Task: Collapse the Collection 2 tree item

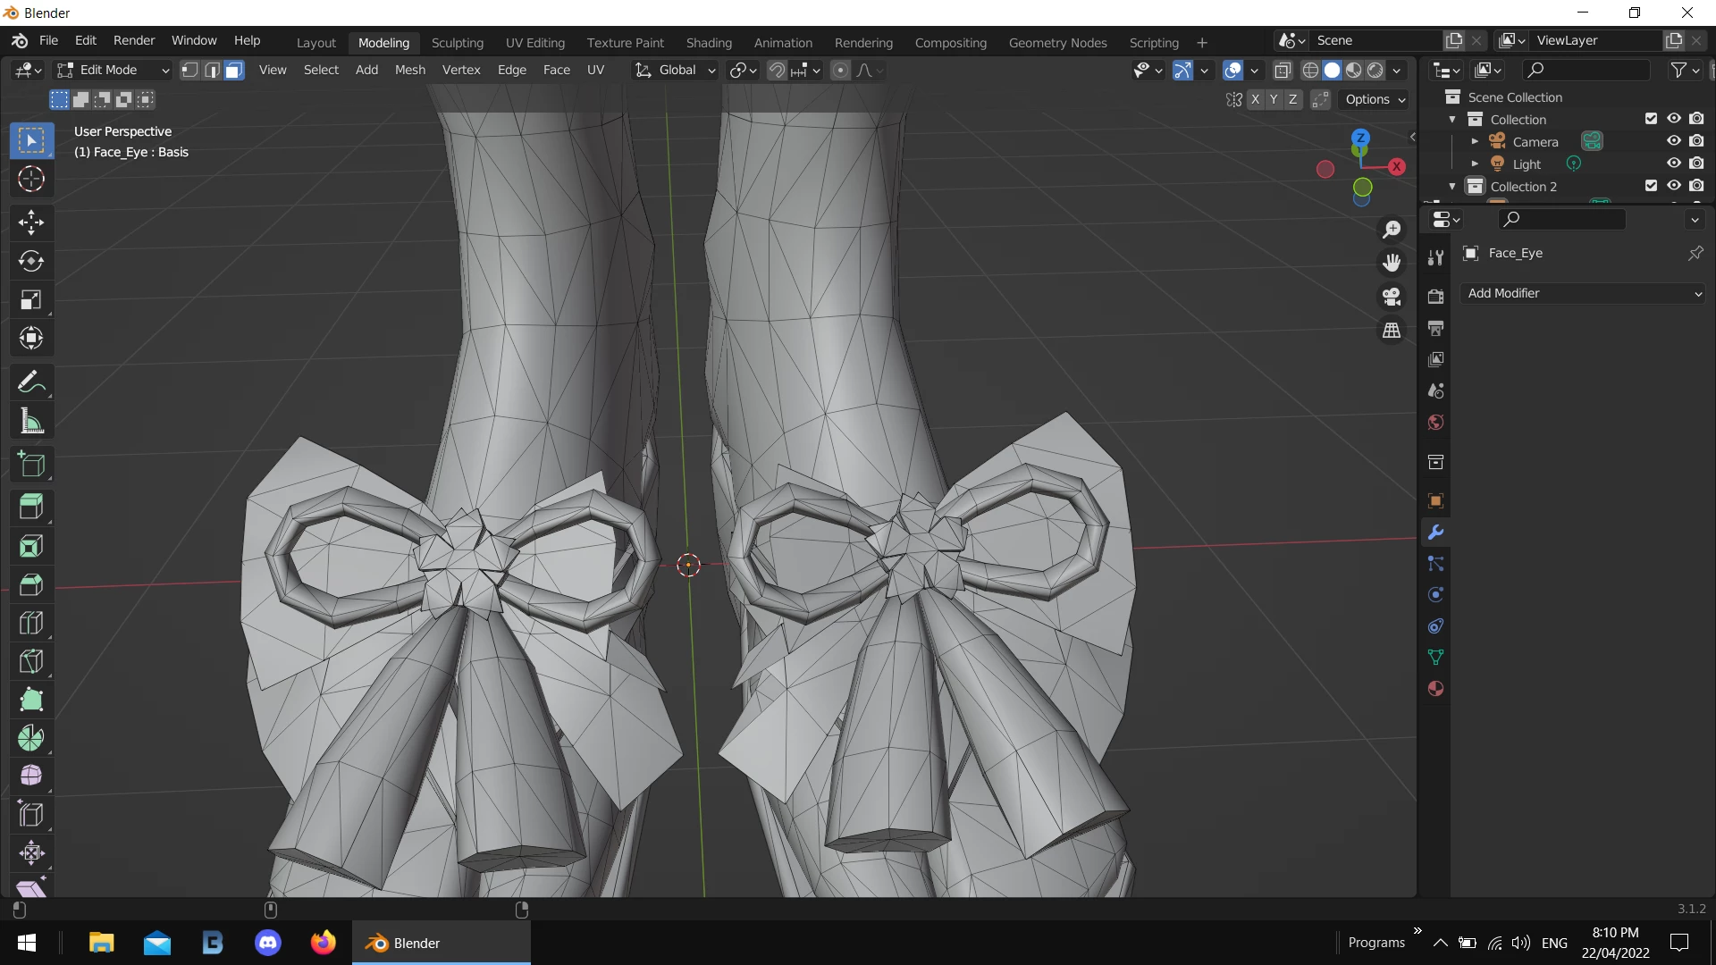Action: [1452, 187]
